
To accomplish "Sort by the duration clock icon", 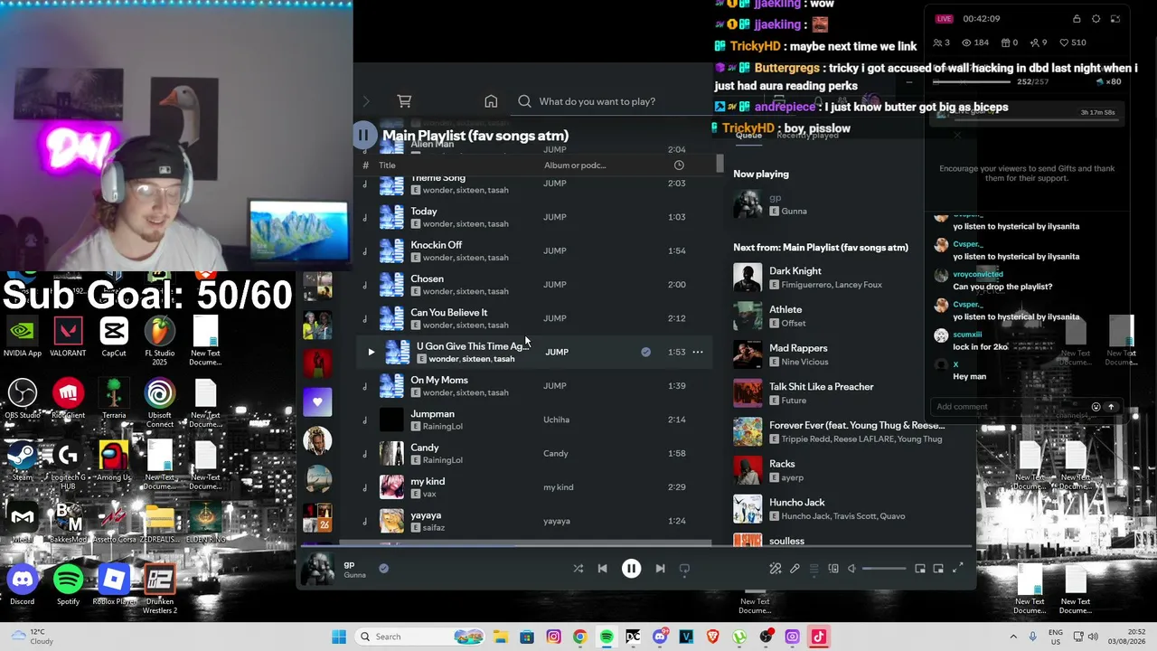I will (679, 165).
